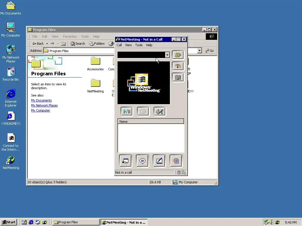Follow the My Documents link in side panel
Image resolution: width=302 pixels, height=226 pixels.
tap(41, 100)
